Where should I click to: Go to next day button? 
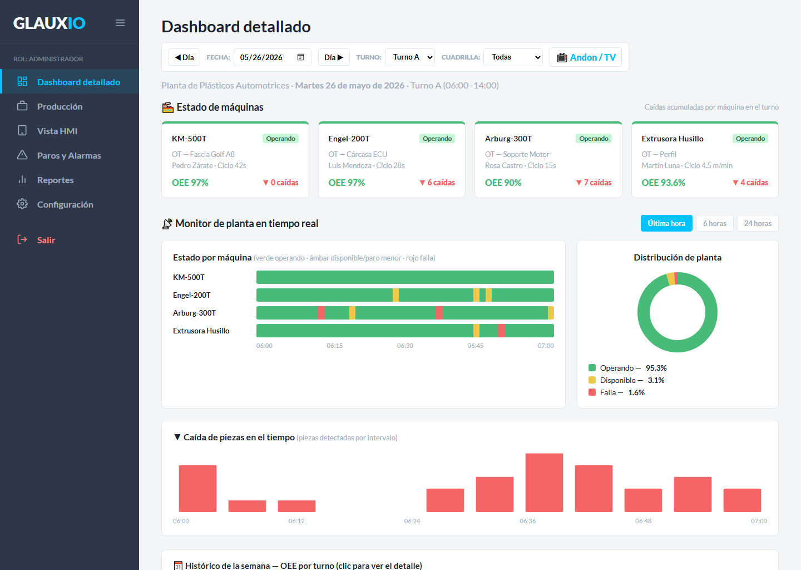[x=334, y=57]
